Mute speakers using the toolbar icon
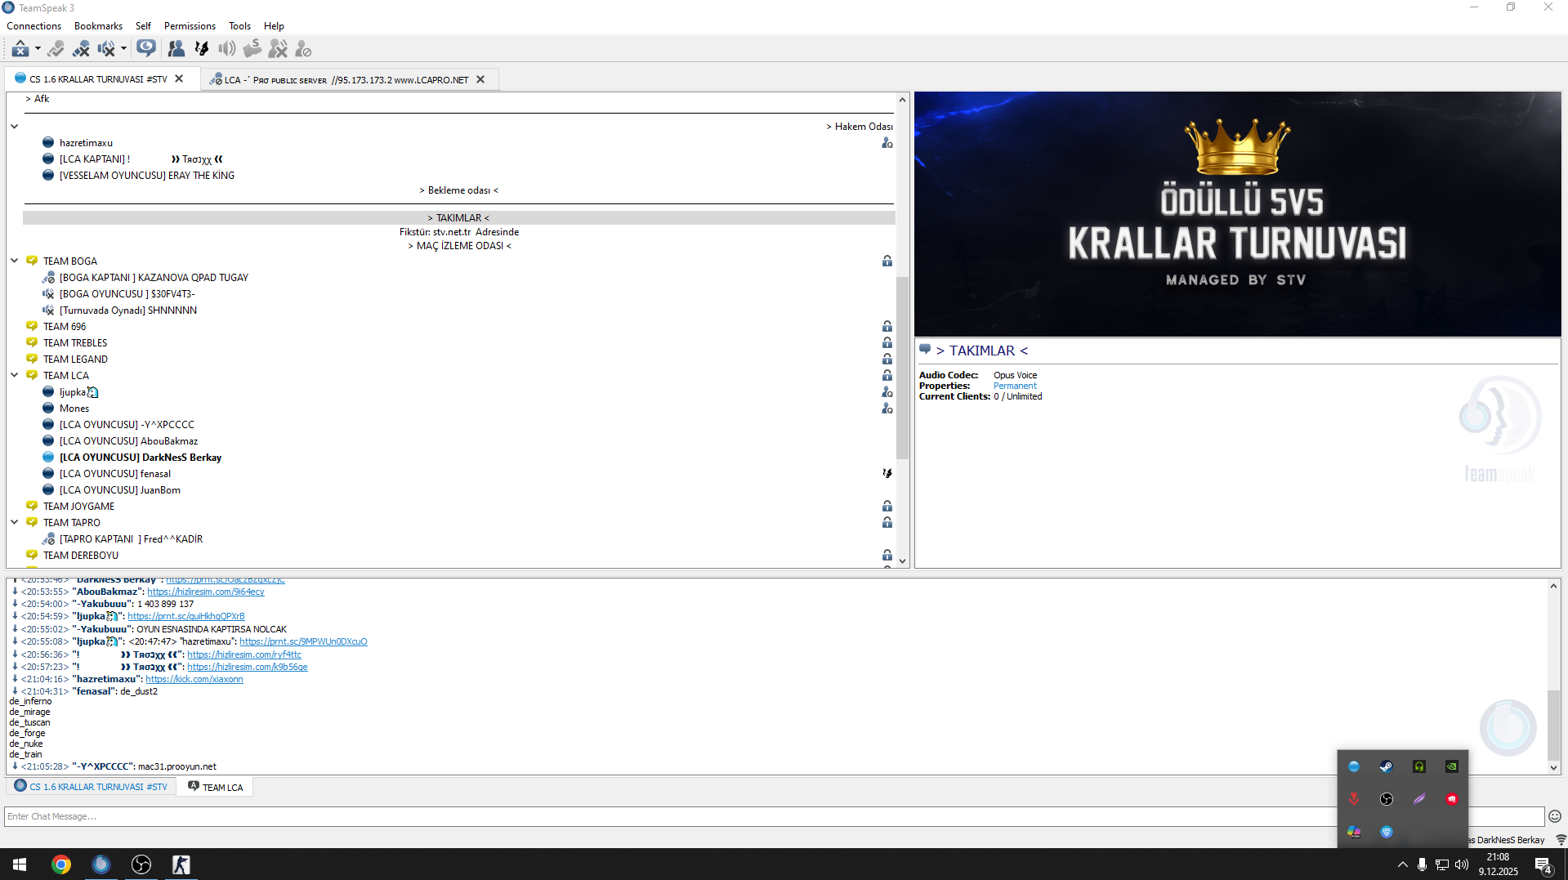Viewport: 1568px width, 880px height. pos(106,49)
